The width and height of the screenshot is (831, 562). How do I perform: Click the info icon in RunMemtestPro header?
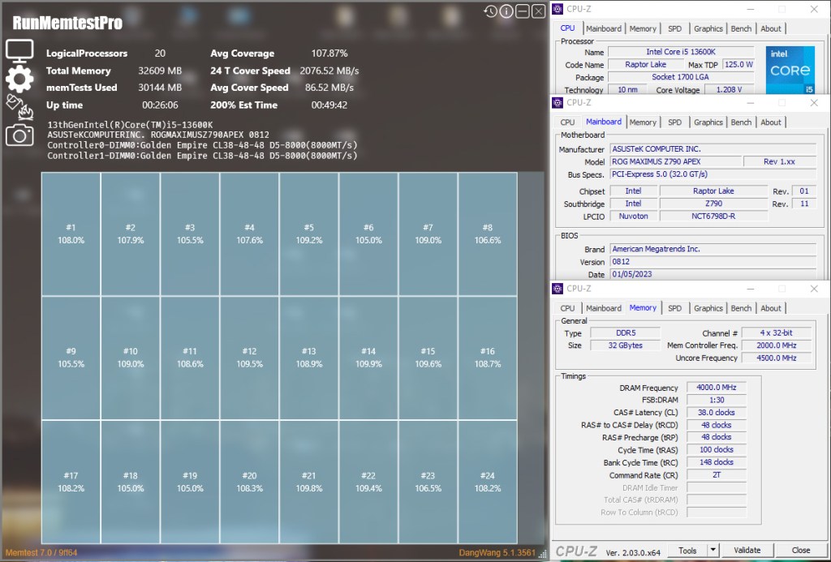pyautogui.click(x=506, y=11)
